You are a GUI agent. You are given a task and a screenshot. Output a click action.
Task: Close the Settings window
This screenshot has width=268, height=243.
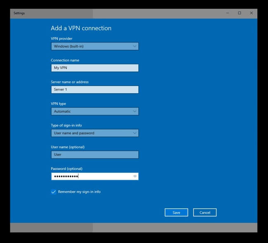(x=251, y=13)
